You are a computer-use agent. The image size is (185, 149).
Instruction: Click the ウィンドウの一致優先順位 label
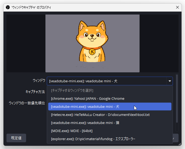tap(27, 103)
